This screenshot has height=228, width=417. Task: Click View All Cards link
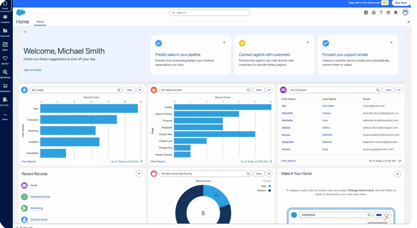[x=32, y=70]
